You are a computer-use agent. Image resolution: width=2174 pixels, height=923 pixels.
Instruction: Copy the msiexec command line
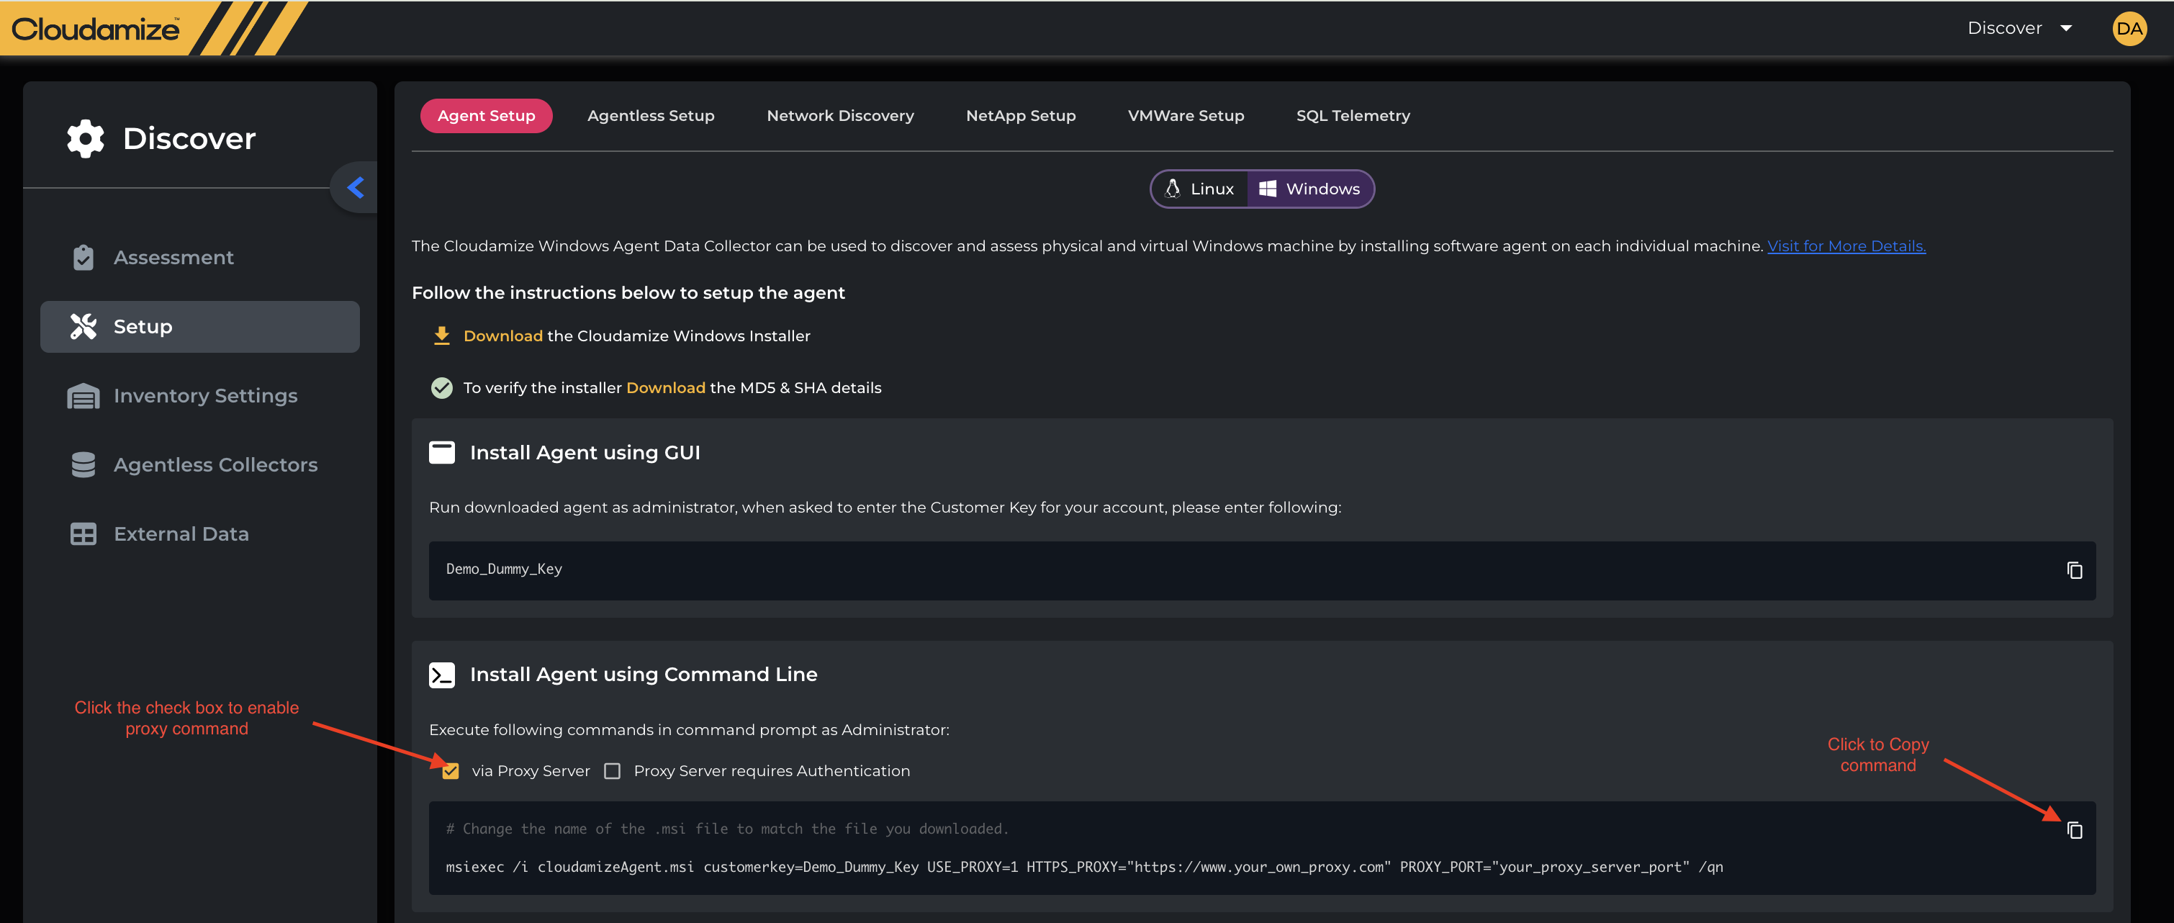(2073, 830)
